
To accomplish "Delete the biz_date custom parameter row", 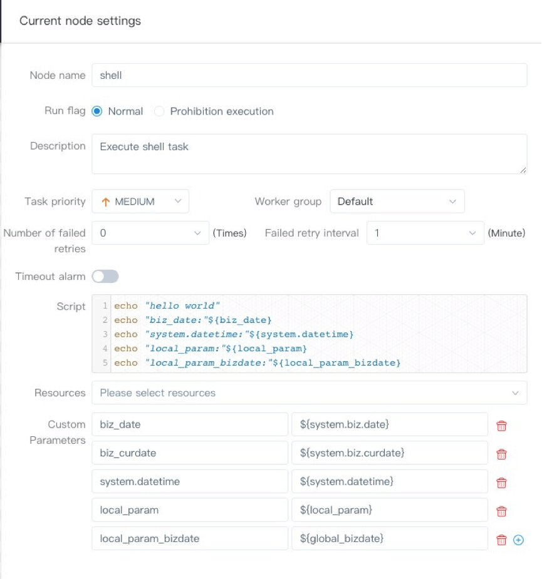I will 501,426.
